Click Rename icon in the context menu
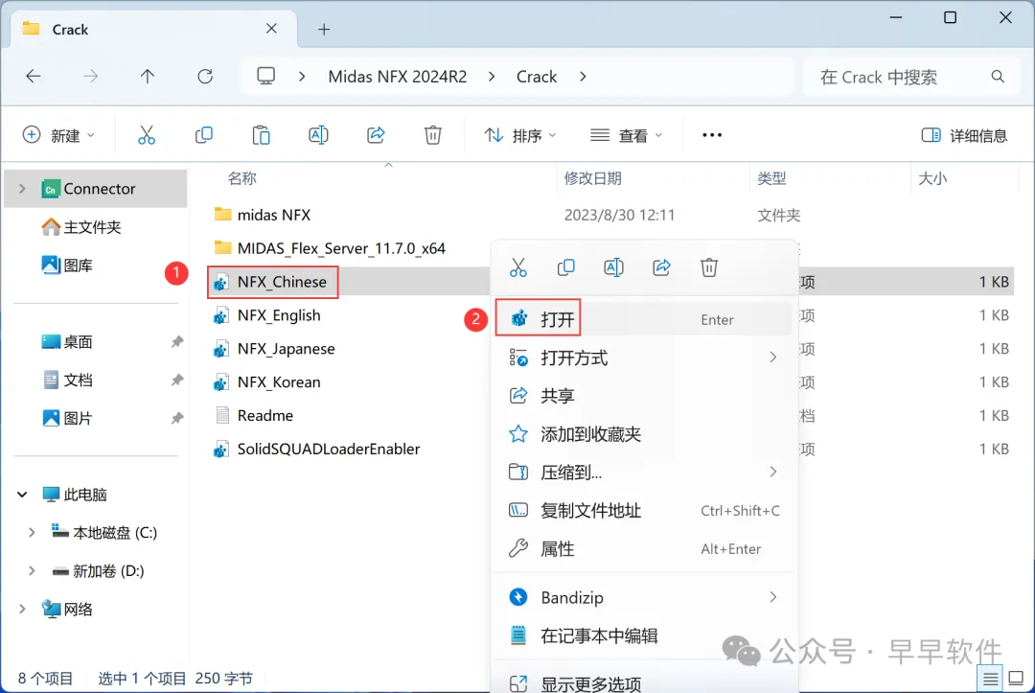1035x693 pixels. 614,268
